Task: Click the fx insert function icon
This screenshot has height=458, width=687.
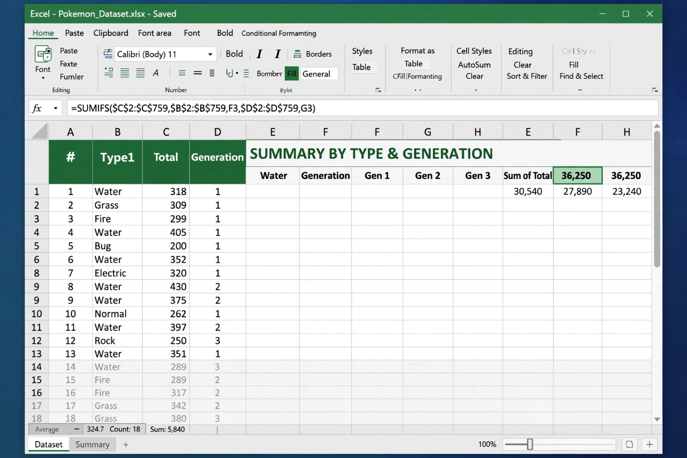Action: 37,108
